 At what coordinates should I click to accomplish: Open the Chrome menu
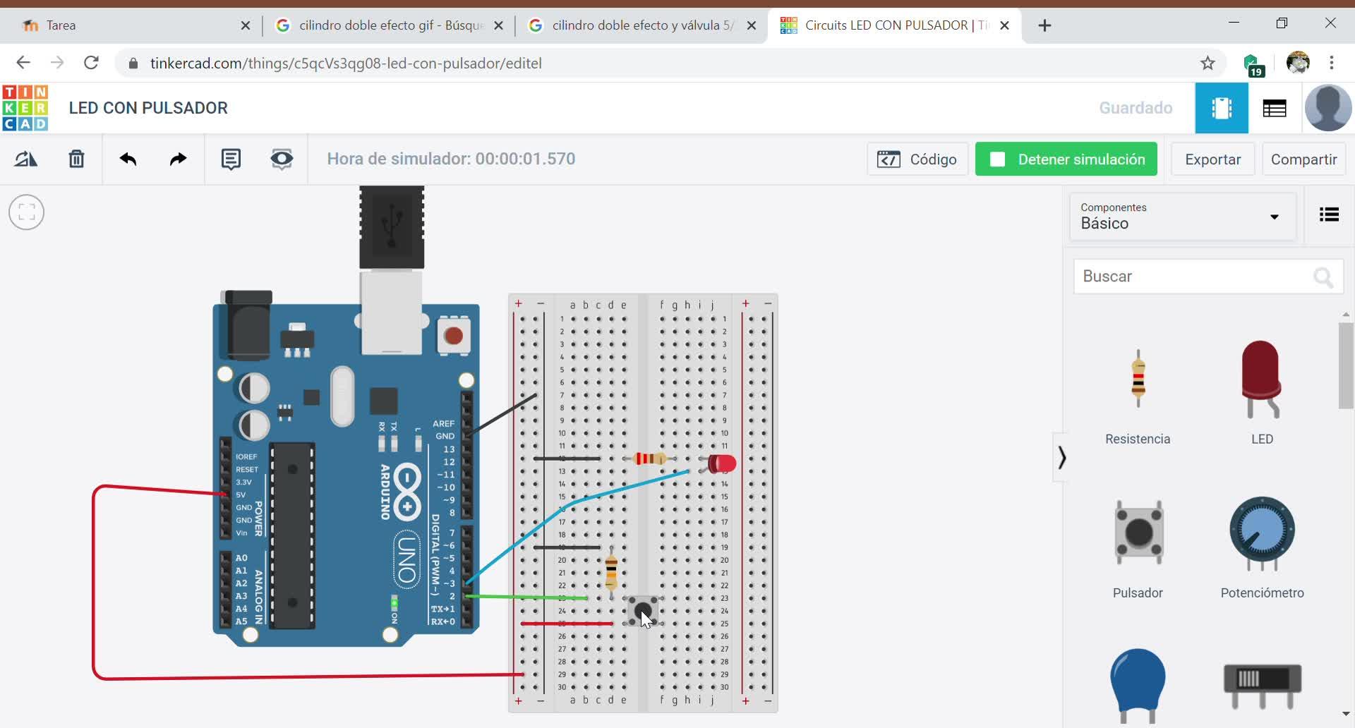pyautogui.click(x=1332, y=63)
